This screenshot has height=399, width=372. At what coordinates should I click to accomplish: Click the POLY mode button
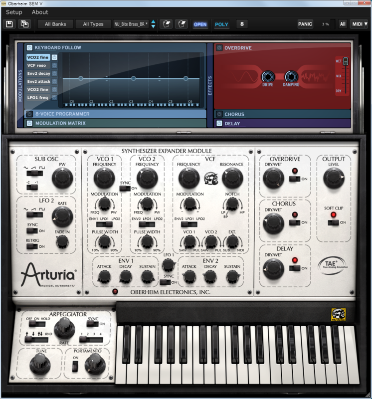(x=221, y=24)
